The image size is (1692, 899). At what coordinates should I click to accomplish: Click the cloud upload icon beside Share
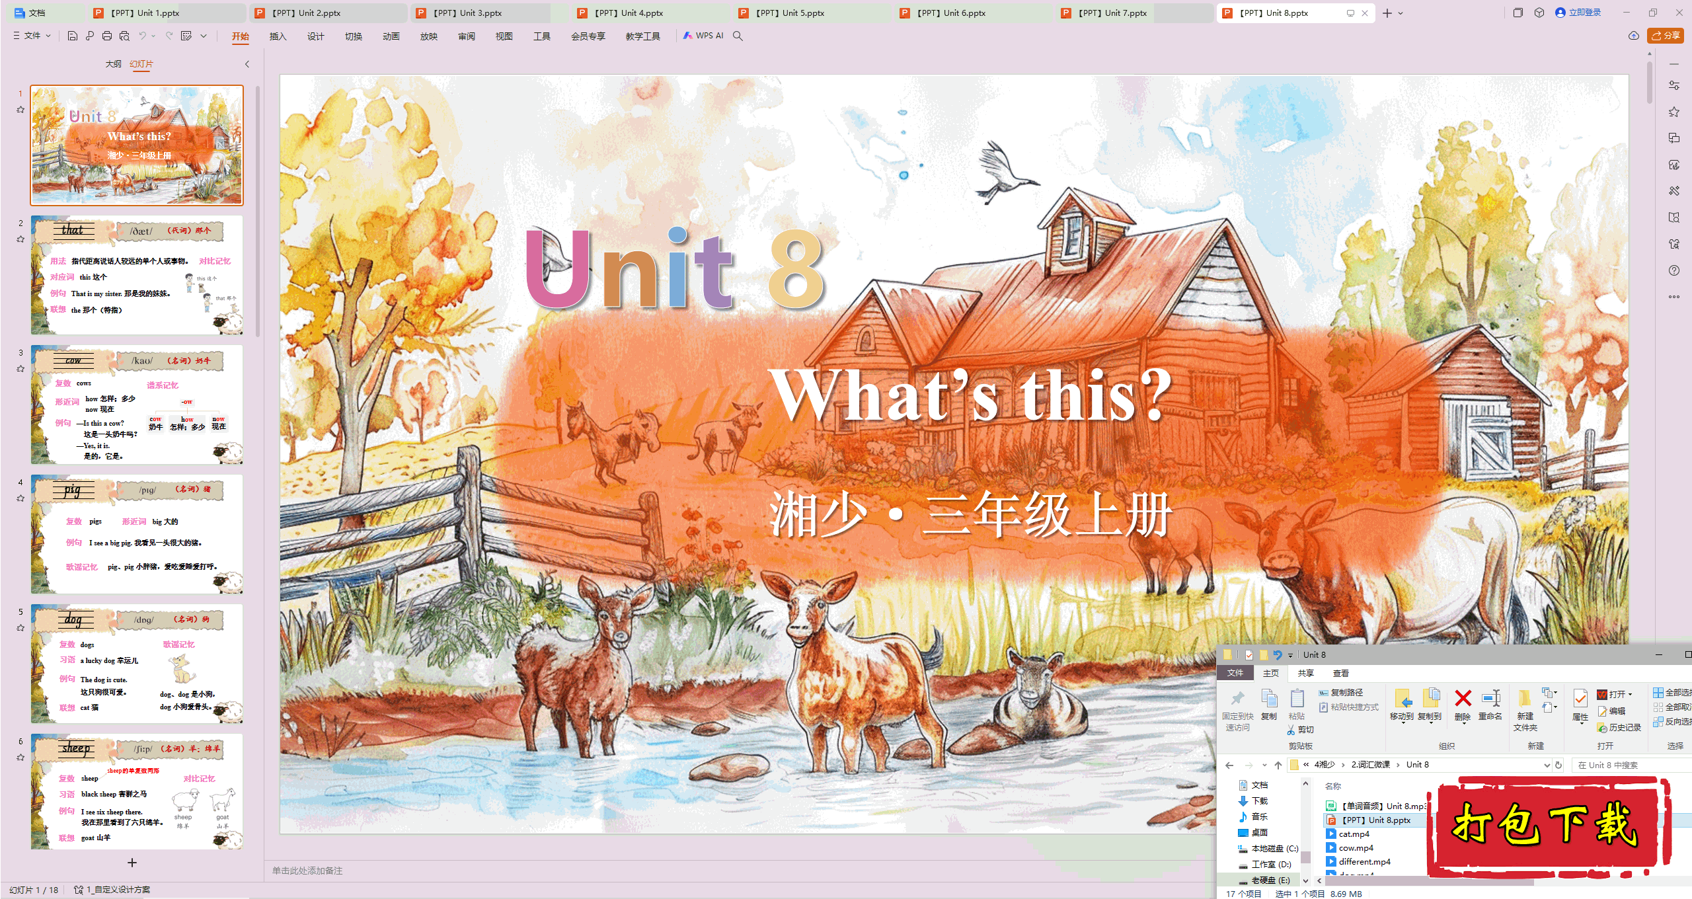pos(1633,36)
